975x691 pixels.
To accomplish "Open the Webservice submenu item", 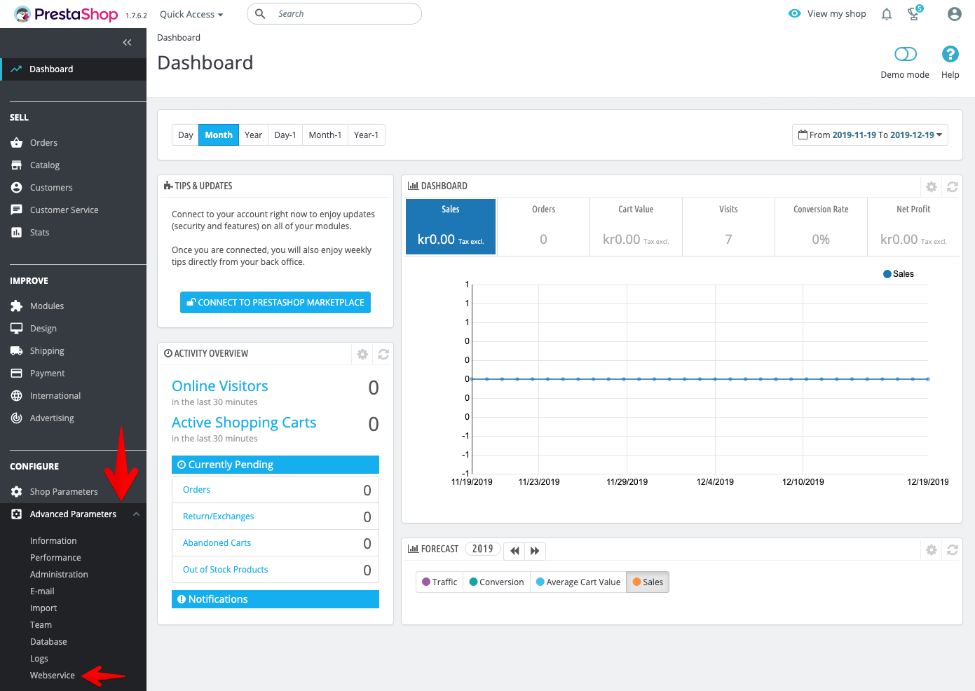I will (53, 675).
